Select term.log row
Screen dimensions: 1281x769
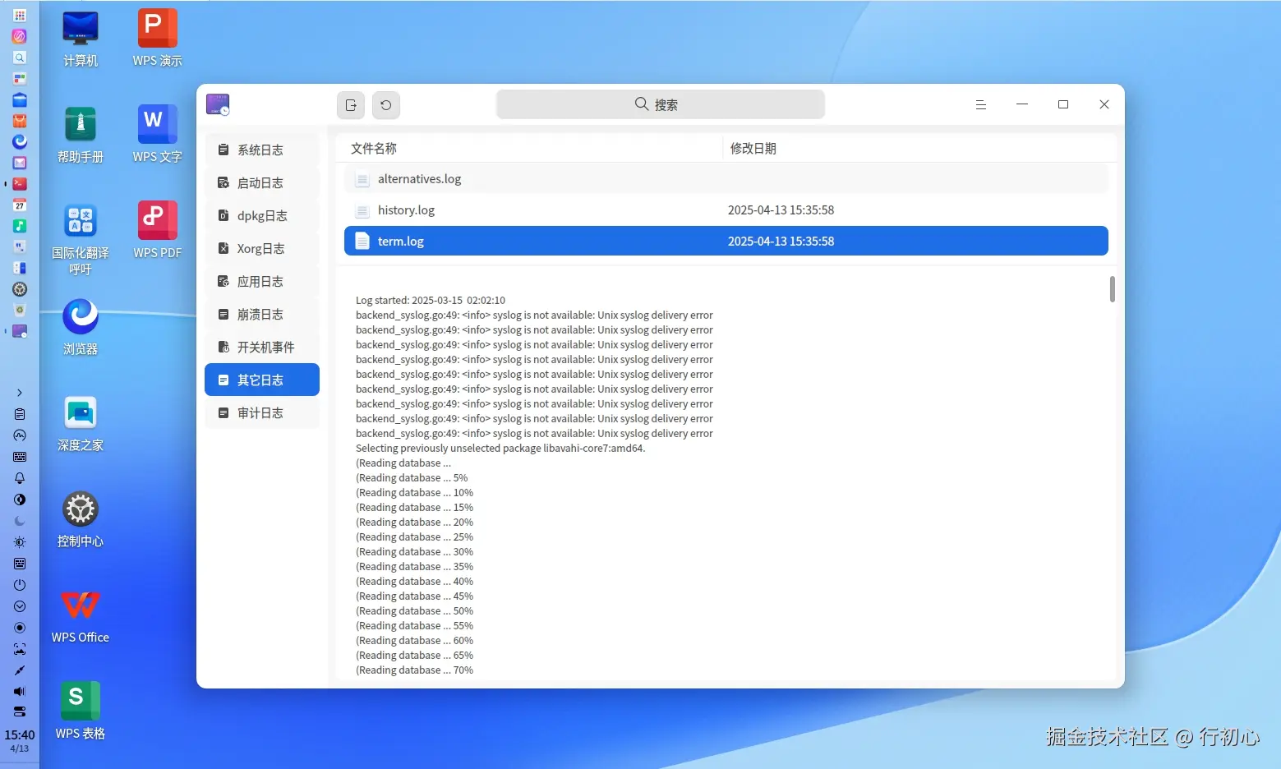[726, 242]
